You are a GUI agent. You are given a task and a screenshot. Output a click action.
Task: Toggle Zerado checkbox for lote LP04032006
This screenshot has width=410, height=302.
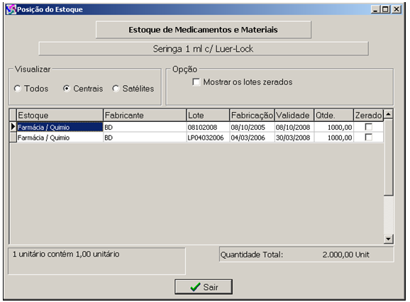[x=368, y=137]
